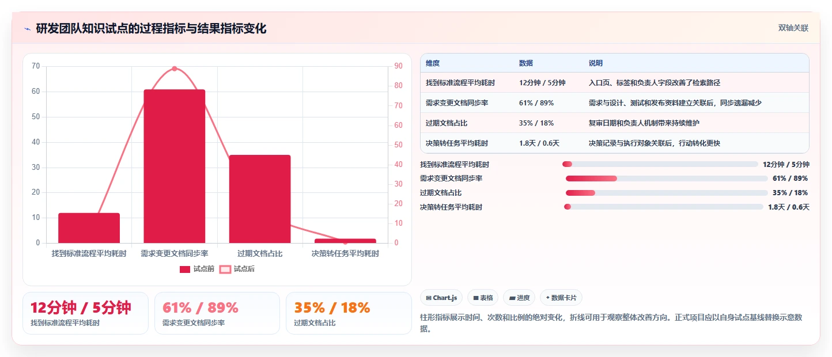The height and width of the screenshot is (357, 832).
Task: Click the 找到标准流程平均耗时 red bar in chart
Action: [x=89, y=228]
